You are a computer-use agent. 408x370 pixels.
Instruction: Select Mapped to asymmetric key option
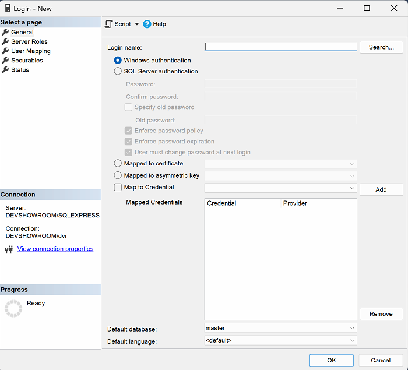tap(118, 175)
